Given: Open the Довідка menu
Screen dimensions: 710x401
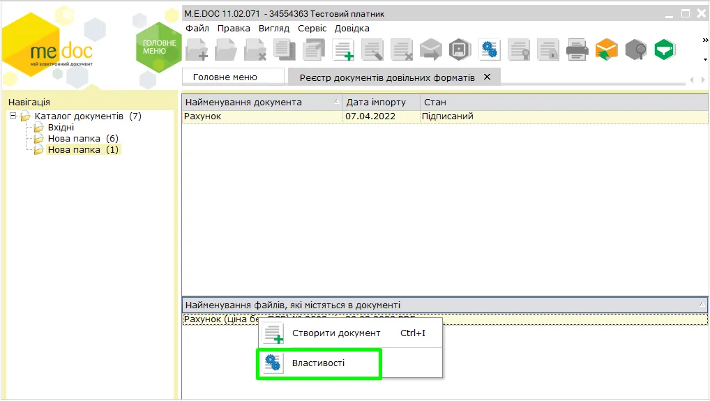Looking at the screenshot, I should pyautogui.click(x=352, y=28).
